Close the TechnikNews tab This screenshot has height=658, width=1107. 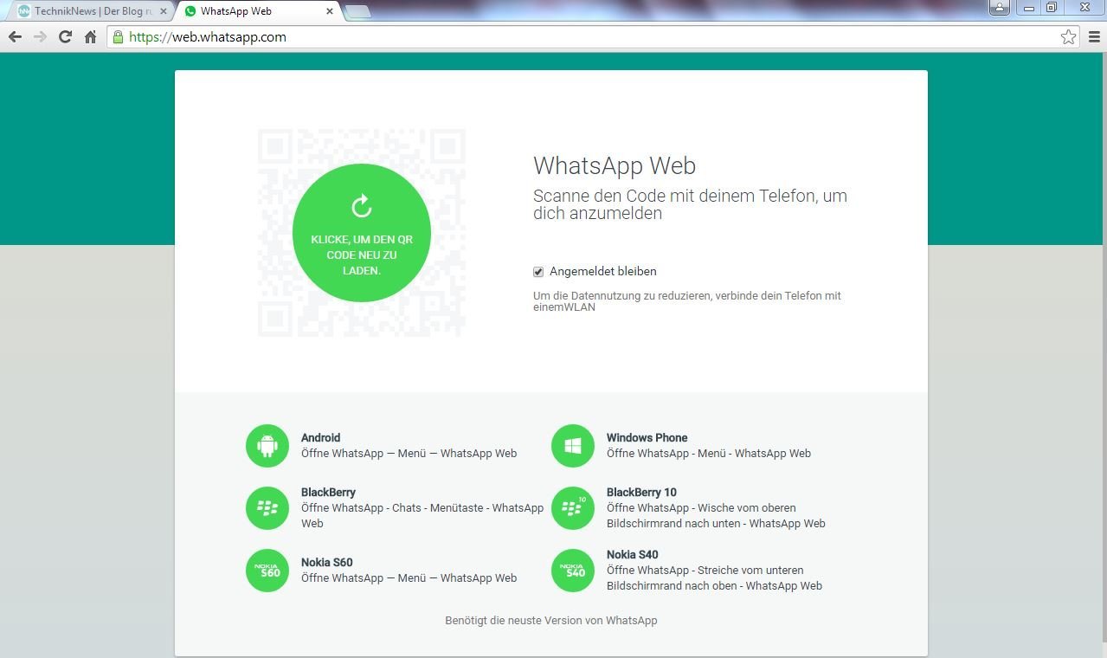tap(164, 11)
